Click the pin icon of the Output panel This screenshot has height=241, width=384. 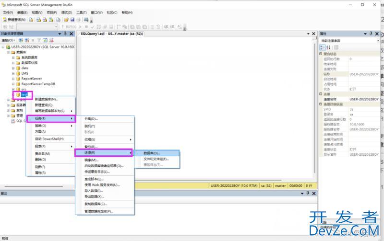(x=308, y=194)
